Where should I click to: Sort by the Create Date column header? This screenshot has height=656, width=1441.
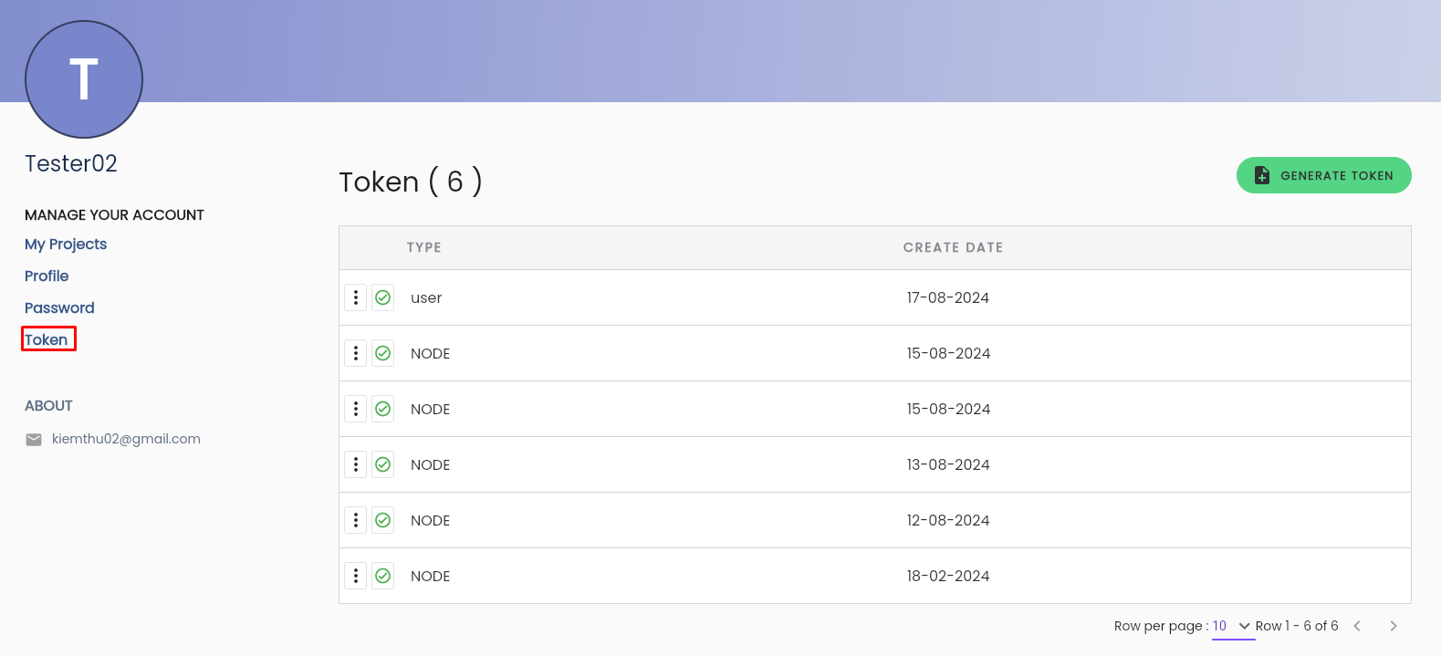953,247
